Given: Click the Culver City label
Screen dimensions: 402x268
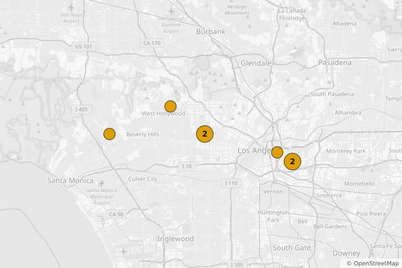Looking at the screenshot, I should tap(142, 179).
